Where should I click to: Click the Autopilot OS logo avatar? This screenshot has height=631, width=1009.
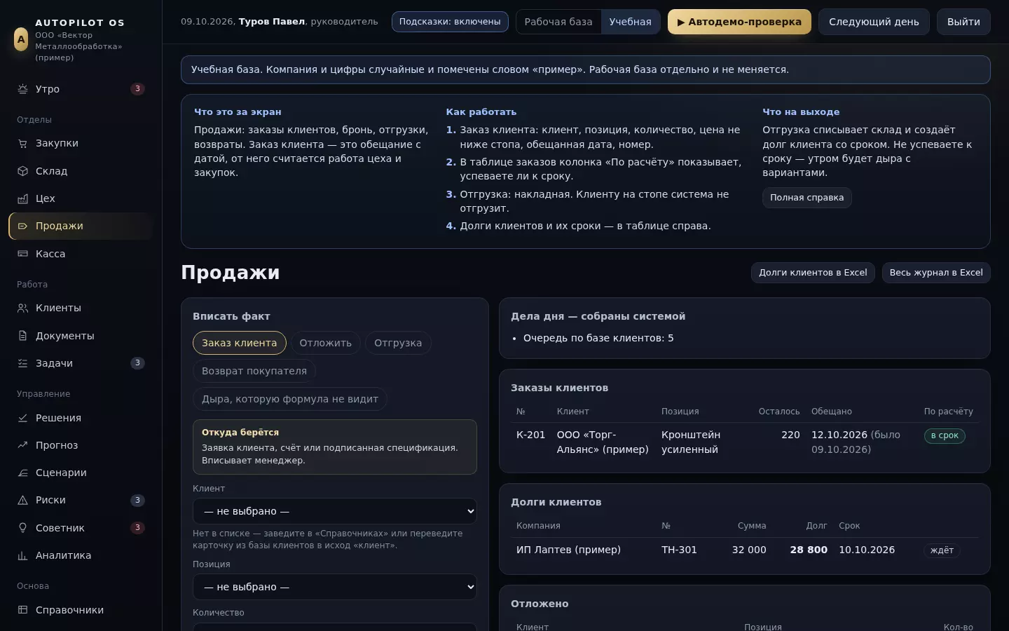(x=21, y=39)
